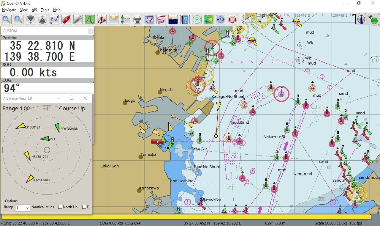Click the Igai-Ne Shoal label
The width and height of the screenshot is (380, 226).
pos(207,167)
